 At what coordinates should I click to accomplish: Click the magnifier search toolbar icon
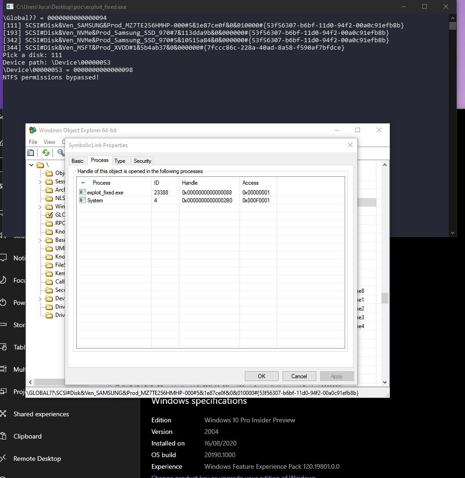(x=61, y=152)
